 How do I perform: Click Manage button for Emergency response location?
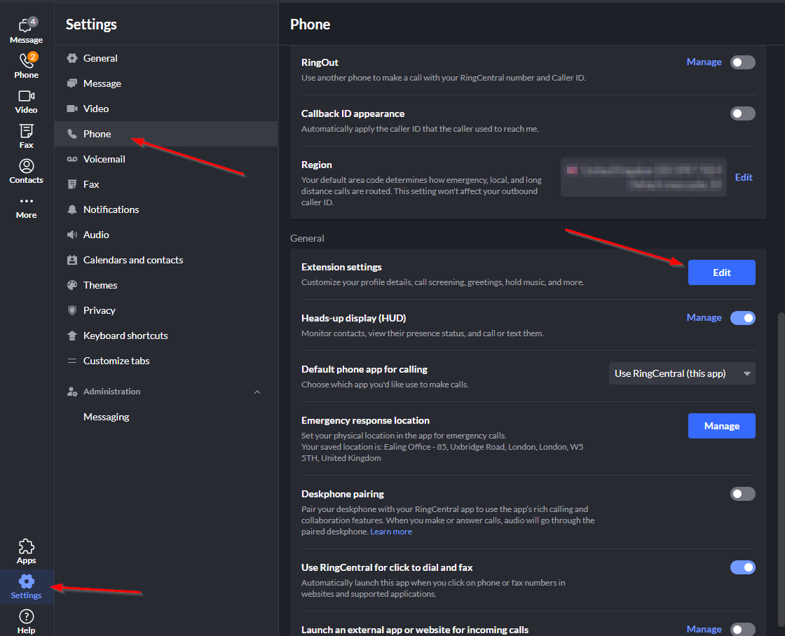pyautogui.click(x=721, y=426)
